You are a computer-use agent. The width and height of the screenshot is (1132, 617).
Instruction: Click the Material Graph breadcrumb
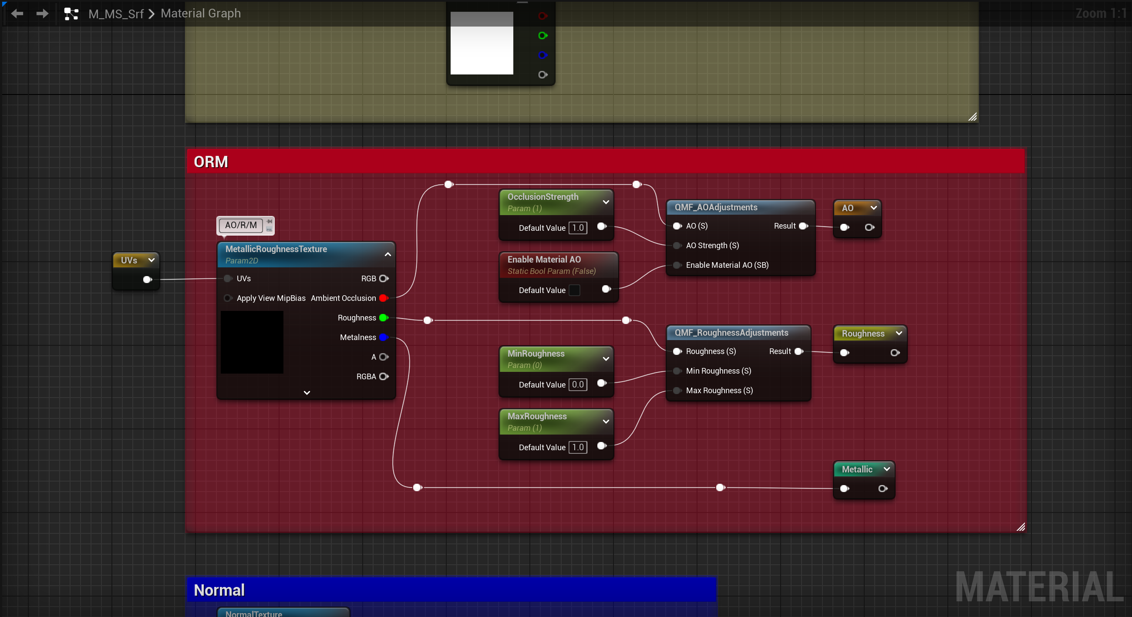coord(200,13)
